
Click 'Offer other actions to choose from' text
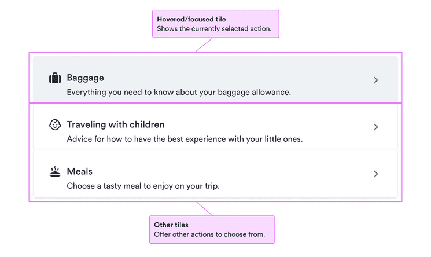click(209, 234)
